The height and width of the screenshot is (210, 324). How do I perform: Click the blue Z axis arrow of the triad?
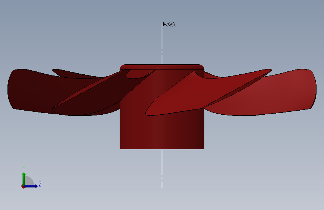(31, 186)
